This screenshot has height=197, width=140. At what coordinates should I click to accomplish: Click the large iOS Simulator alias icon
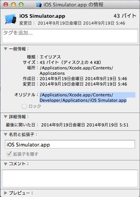tap(10, 19)
